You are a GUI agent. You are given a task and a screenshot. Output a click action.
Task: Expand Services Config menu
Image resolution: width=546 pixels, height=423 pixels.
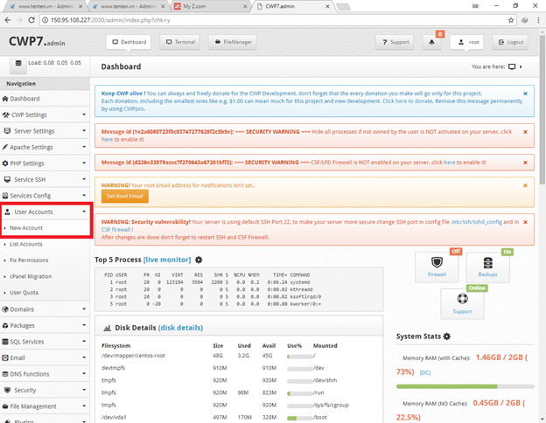pos(45,196)
